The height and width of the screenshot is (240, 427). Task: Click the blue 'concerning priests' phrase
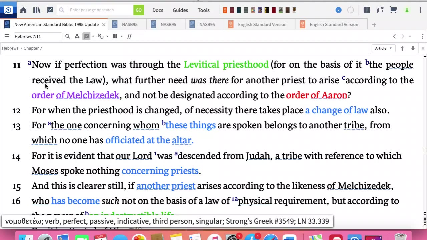pyautogui.click(x=160, y=171)
